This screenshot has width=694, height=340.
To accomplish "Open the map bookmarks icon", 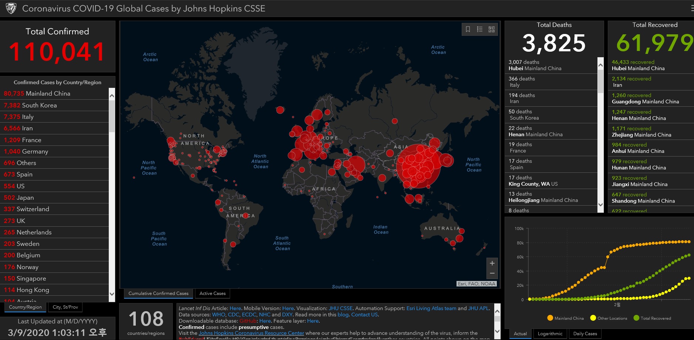I will [468, 29].
